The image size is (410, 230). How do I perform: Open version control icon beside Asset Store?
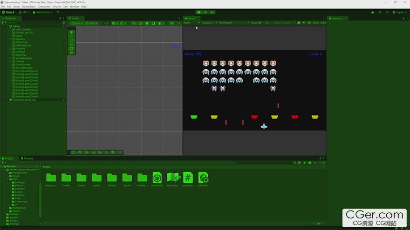(x=58, y=12)
